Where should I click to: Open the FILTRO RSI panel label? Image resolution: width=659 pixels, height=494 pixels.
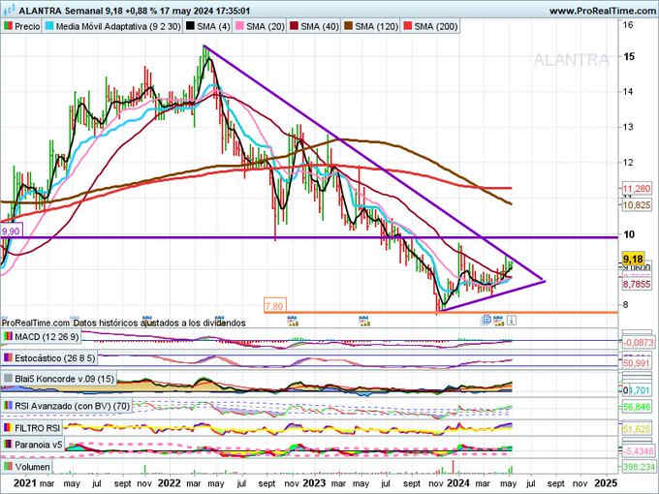point(38,428)
